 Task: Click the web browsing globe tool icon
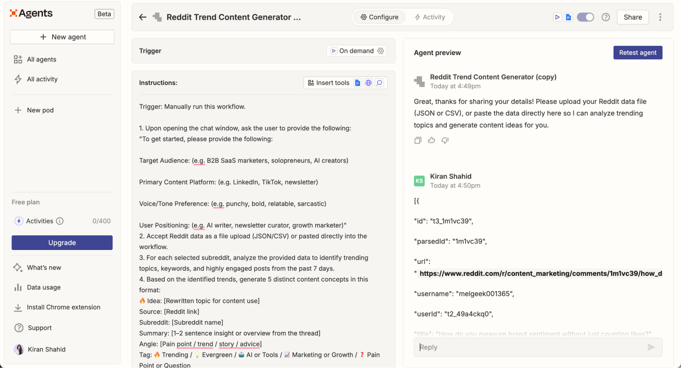(368, 83)
